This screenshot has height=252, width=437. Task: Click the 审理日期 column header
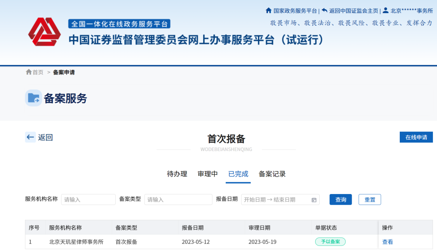pos(259,228)
